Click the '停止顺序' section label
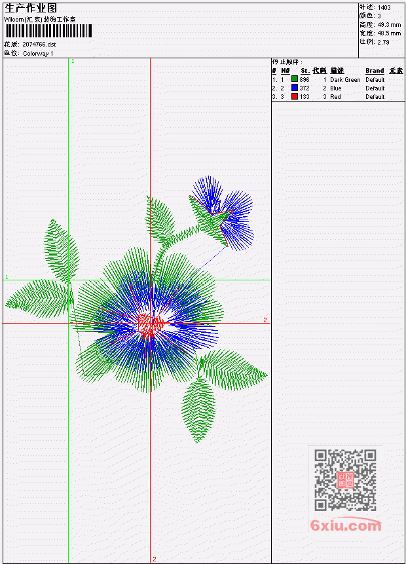This screenshot has width=406, height=564. 287,62
